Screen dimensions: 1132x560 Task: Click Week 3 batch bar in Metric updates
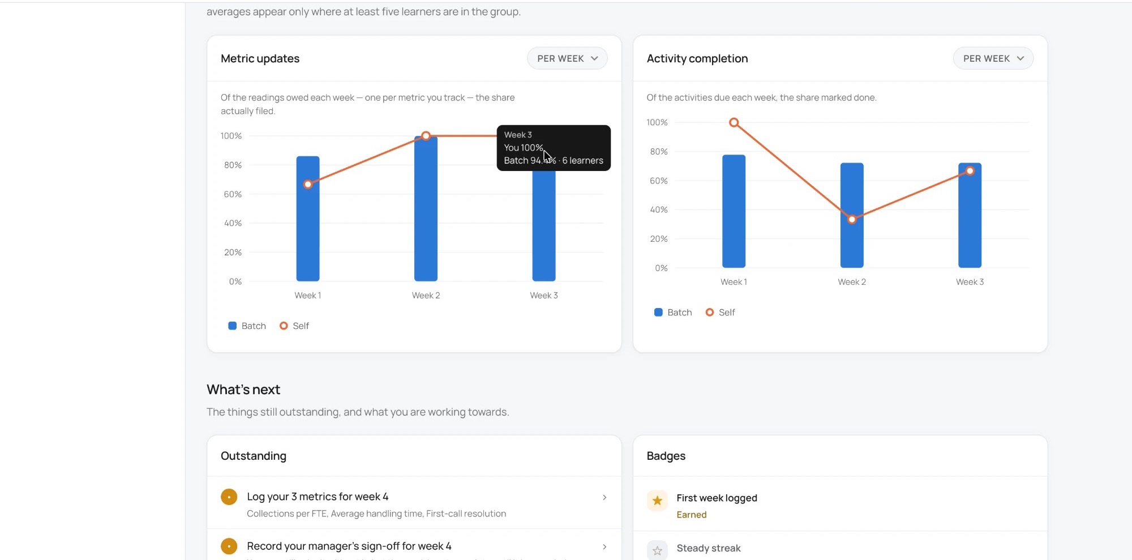coord(544,225)
